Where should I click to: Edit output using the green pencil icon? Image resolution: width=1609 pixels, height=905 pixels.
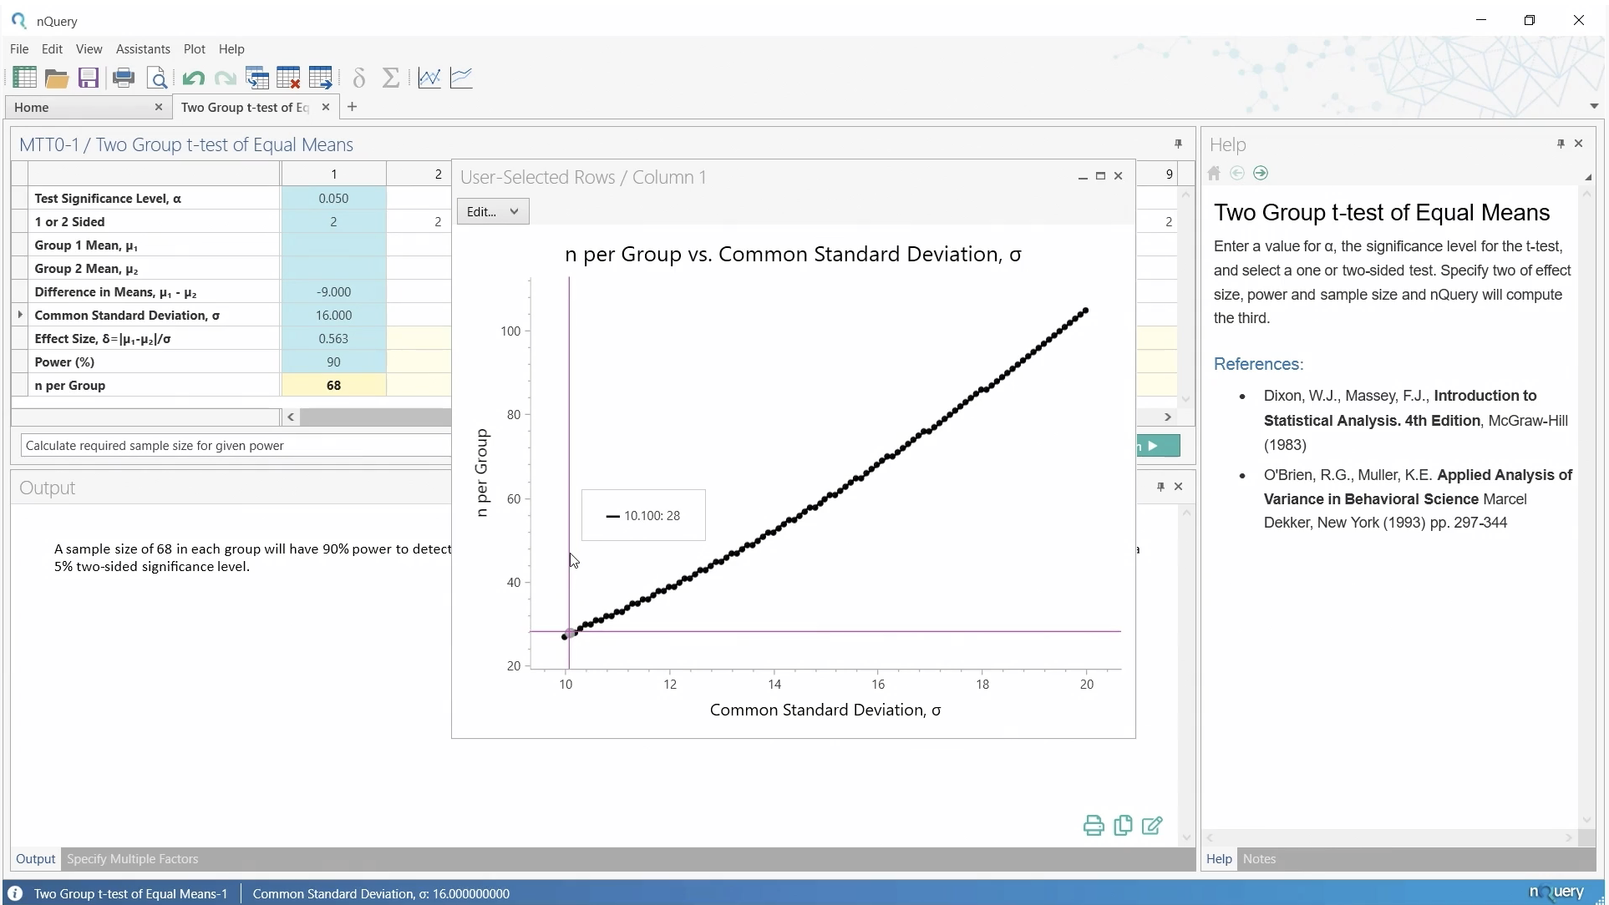click(1153, 826)
